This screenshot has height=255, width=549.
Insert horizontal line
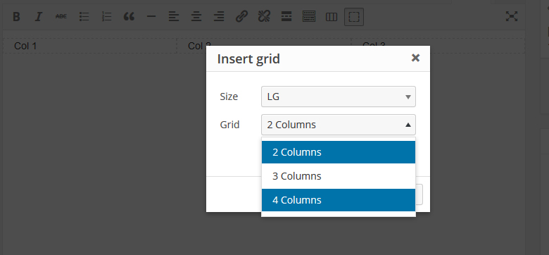(x=151, y=16)
